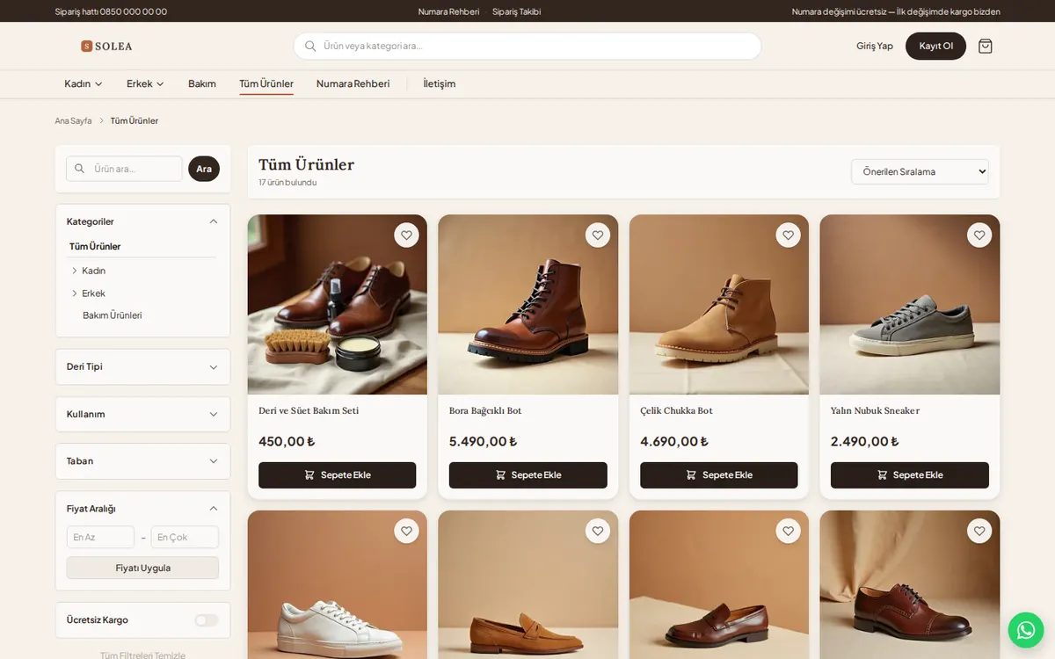Click the Ara search button

coord(204,169)
